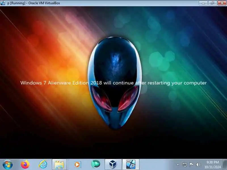This screenshot has width=227, height=170.
Task: Click the Show Desktop strip at taskbar end
Action: (225, 165)
